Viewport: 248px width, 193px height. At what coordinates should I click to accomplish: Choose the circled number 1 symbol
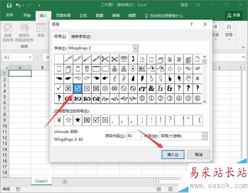[151, 98]
